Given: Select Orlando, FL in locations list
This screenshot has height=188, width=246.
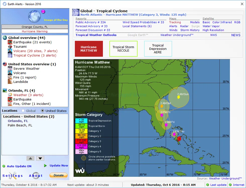Looking at the screenshot, I should point(18,121).
